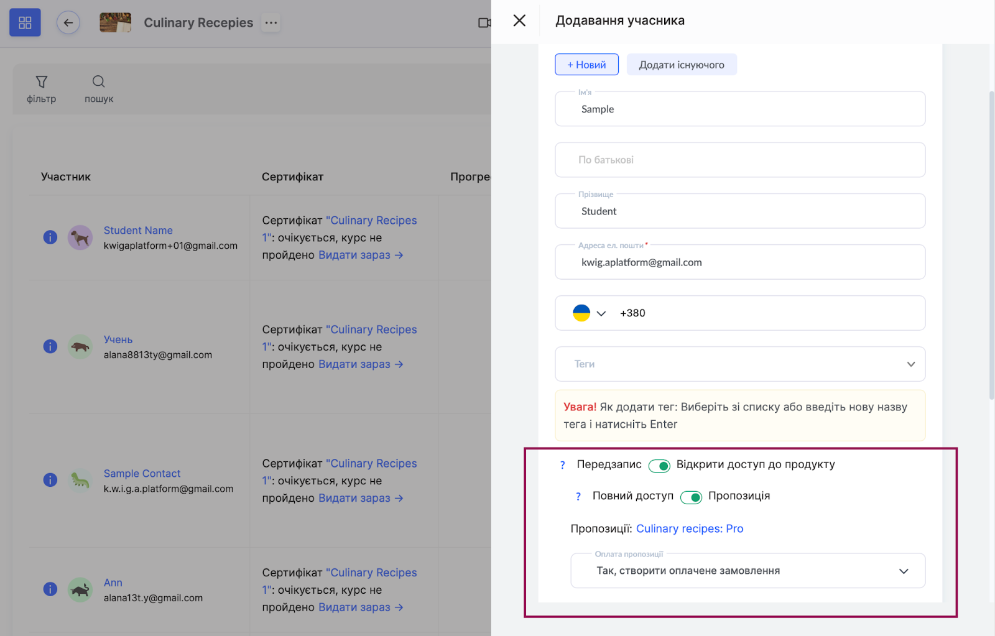
Task: Click info icon beside Student Name
Action: coord(50,237)
